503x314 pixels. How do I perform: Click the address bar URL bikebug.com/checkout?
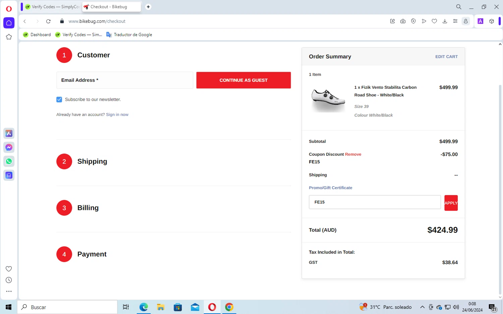[97, 21]
